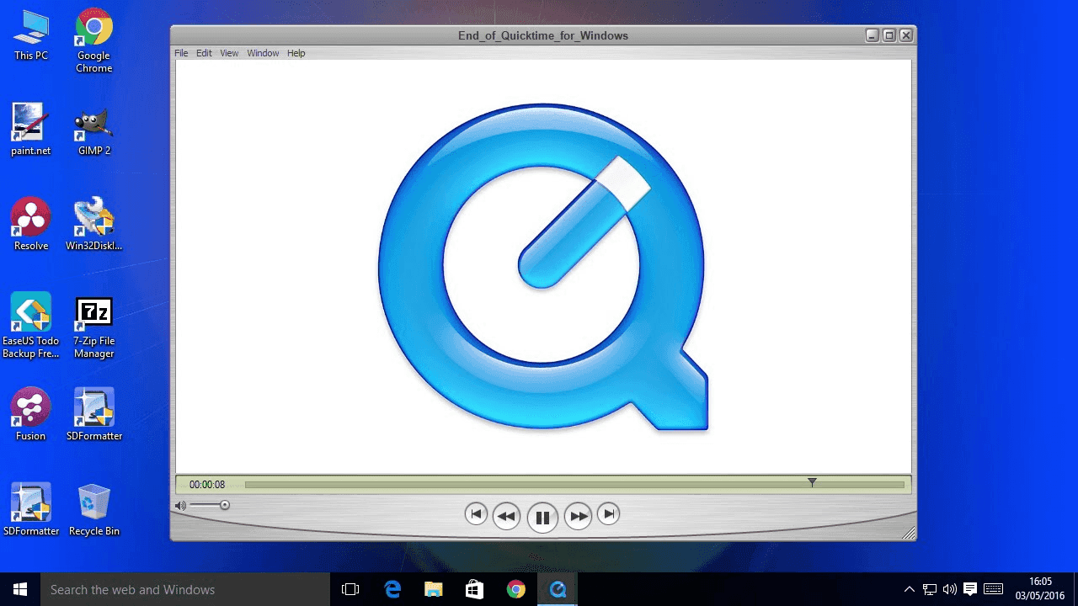Open QuickTime's Help menu

296,52
